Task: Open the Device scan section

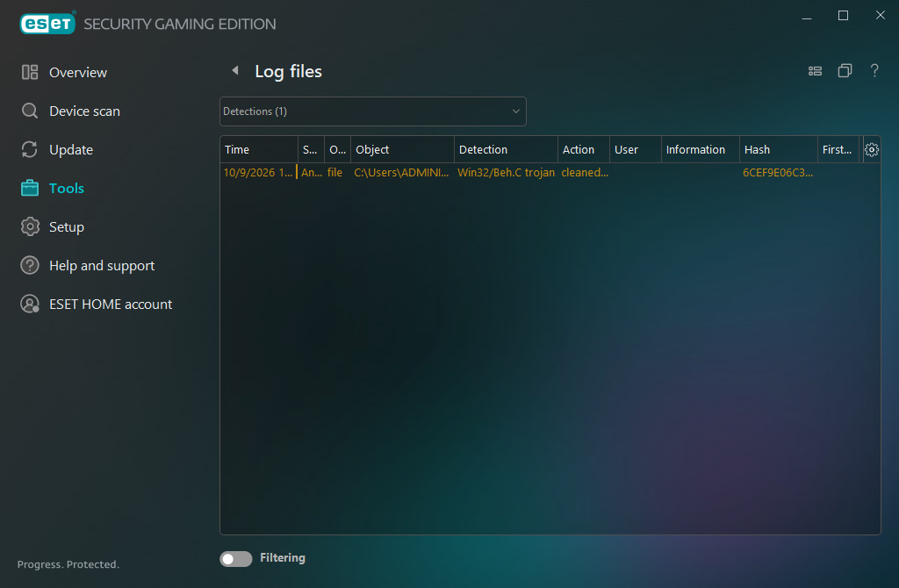Action: [85, 111]
